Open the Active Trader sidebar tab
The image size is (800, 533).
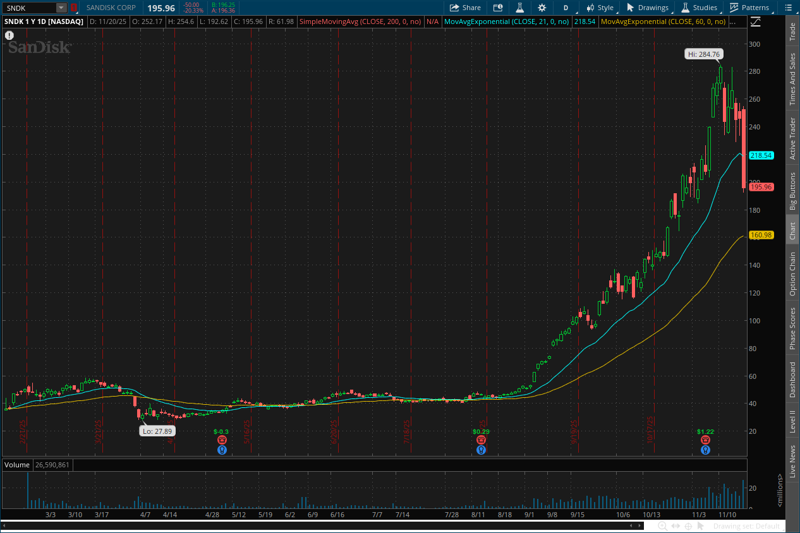click(792, 138)
